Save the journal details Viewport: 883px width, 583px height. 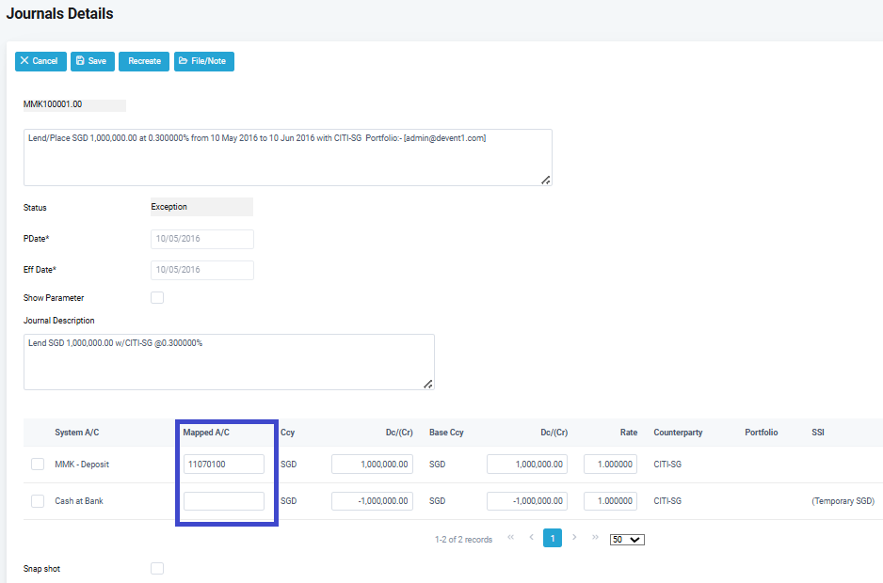coord(92,61)
